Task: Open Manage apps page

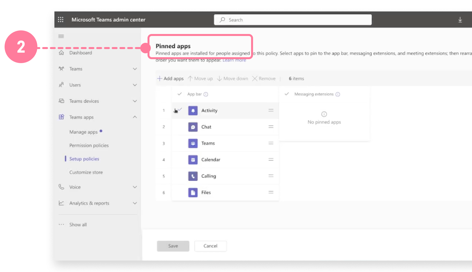Action: coord(84,132)
